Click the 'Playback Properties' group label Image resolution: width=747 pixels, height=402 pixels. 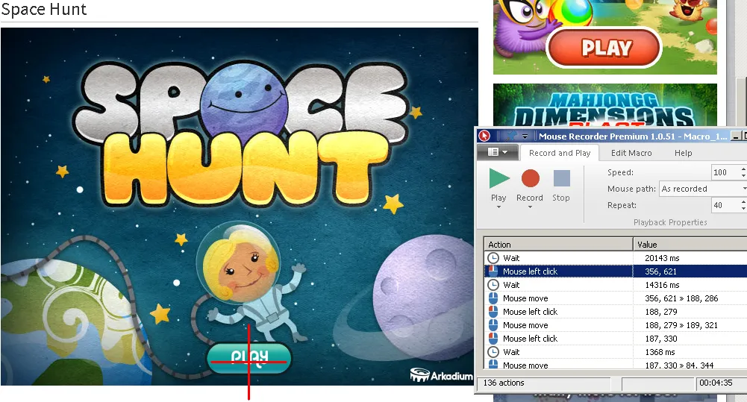[670, 222]
